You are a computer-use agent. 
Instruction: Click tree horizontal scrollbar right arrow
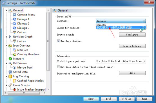(44, 93)
